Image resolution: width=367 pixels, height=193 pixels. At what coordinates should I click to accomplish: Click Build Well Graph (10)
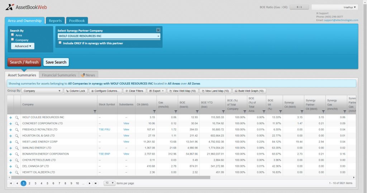(249, 91)
